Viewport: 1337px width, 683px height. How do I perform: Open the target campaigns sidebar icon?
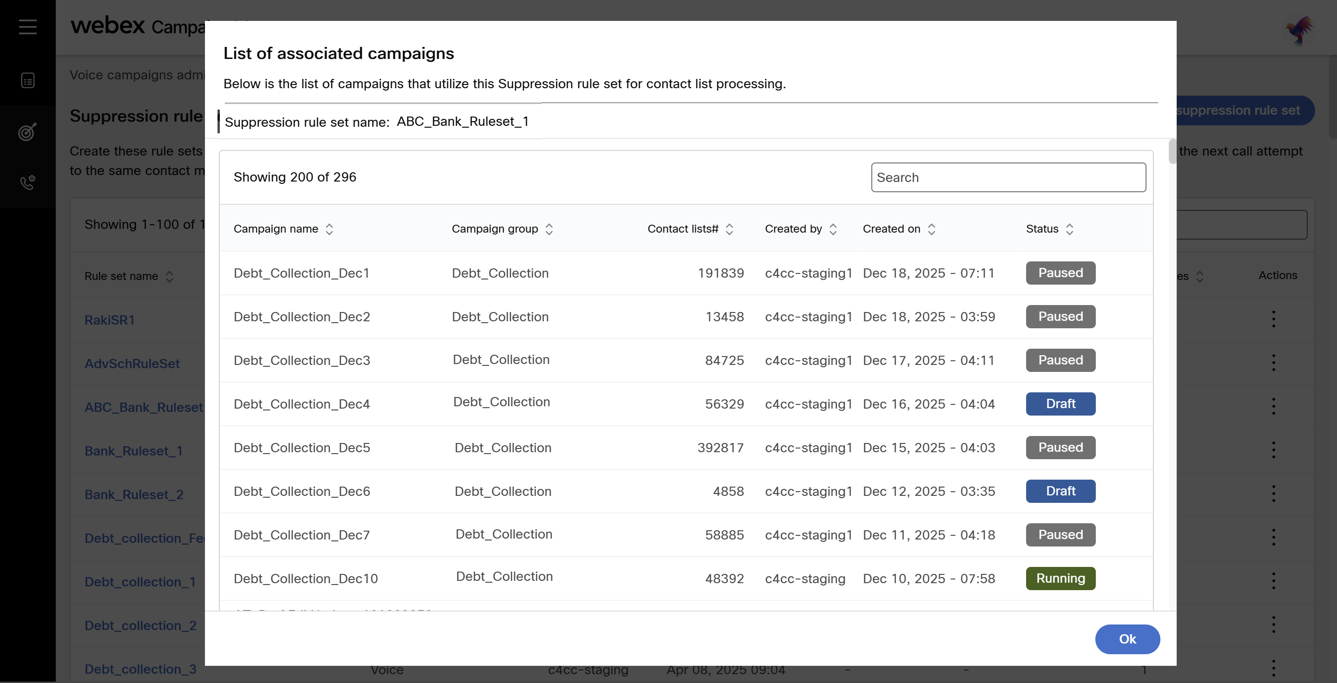(27, 132)
